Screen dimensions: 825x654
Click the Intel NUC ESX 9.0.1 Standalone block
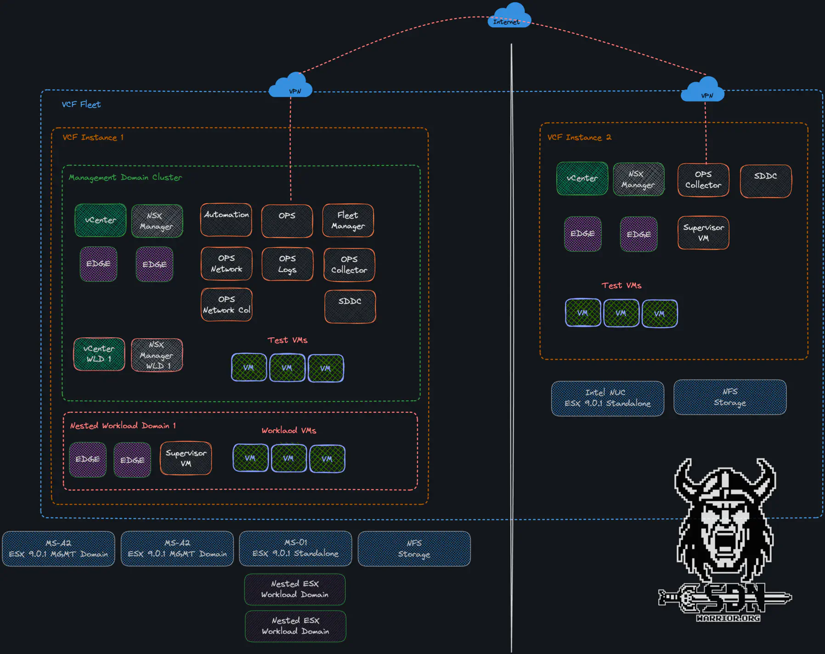[x=607, y=398]
